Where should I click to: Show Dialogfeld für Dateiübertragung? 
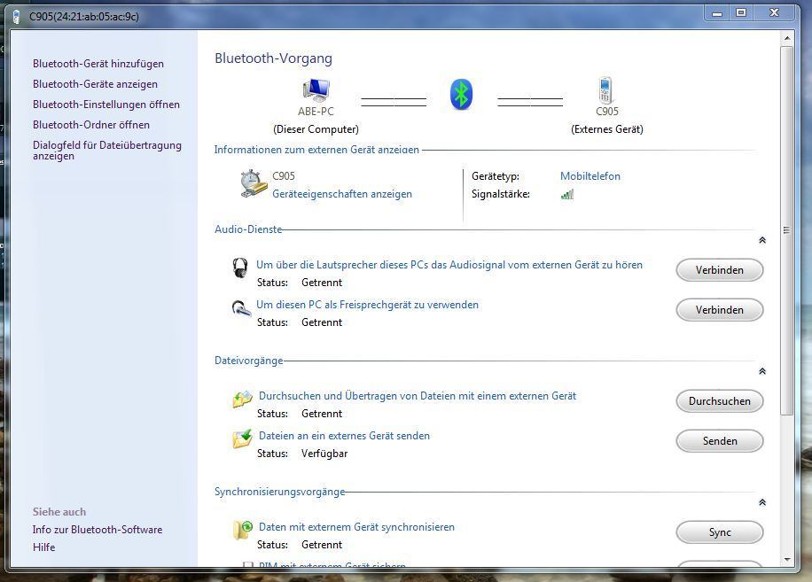tap(107, 151)
